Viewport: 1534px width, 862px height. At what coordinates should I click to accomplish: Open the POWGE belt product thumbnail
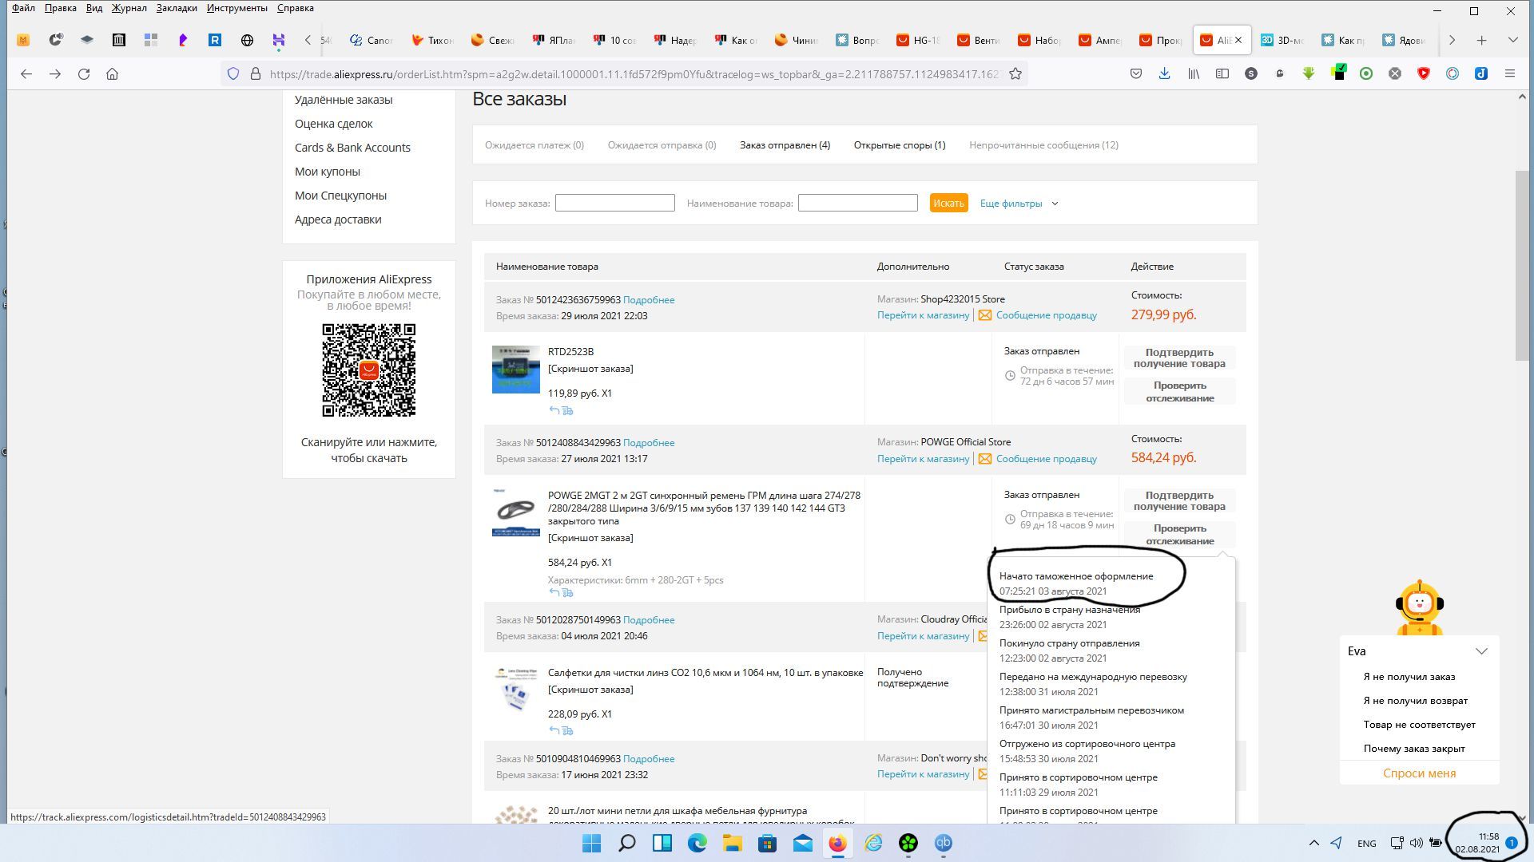coord(515,512)
